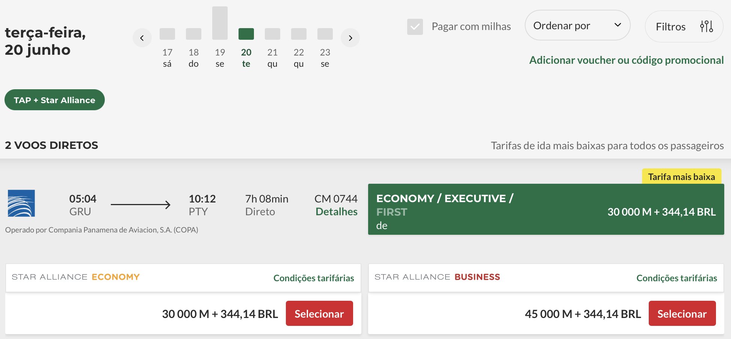Toggle Pagar com milhas checkbox
Viewport: 731px width, 339px height.
click(x=415, y=27)
